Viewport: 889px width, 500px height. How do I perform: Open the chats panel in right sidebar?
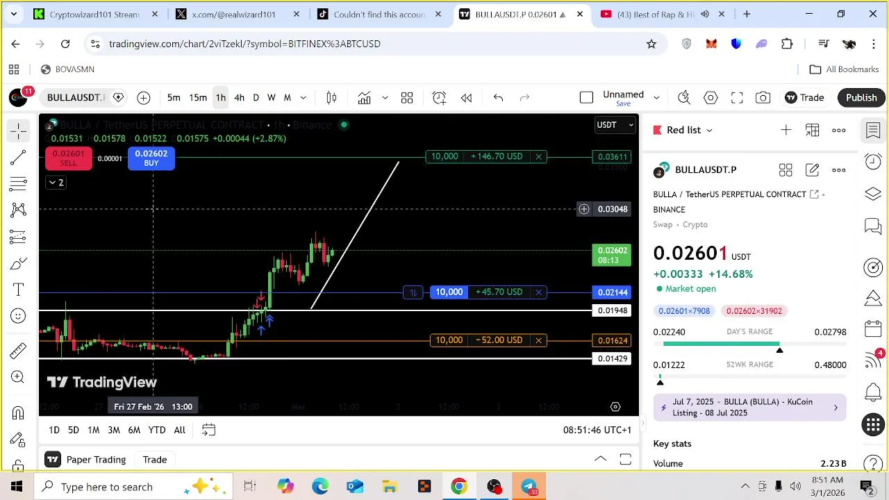coord(873,226)
